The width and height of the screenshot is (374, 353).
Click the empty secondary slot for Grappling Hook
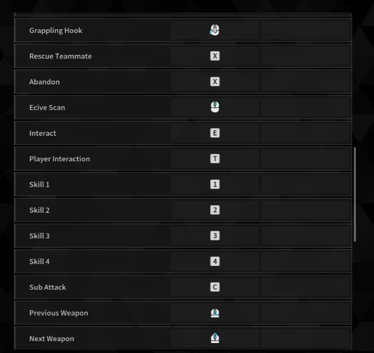[305, 31]
